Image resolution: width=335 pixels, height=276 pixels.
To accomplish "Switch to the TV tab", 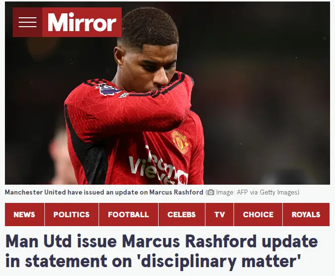I will point(219,214).
